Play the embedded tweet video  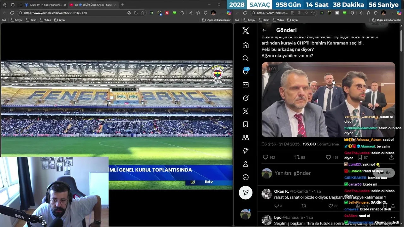[x=328, y=100]
